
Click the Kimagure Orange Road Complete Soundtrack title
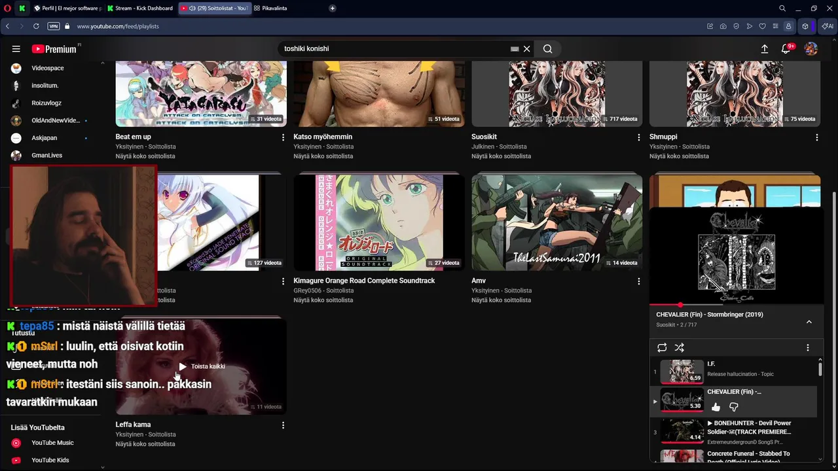click(x=364, y=281)
